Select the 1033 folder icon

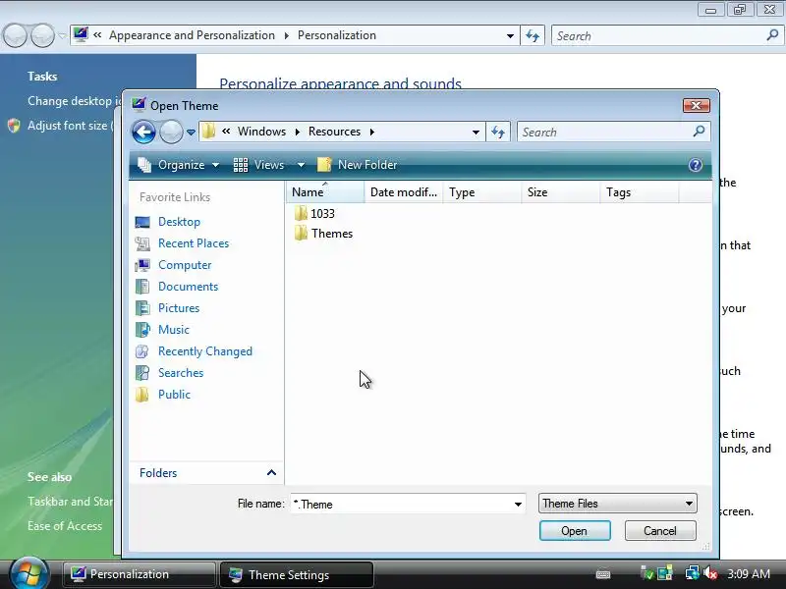pyautogui.click(x=301, y=213)
